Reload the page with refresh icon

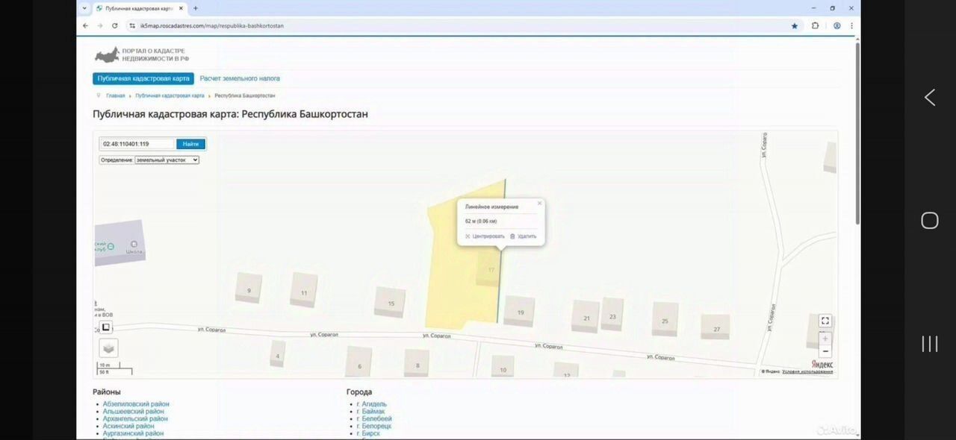(114, 25)
